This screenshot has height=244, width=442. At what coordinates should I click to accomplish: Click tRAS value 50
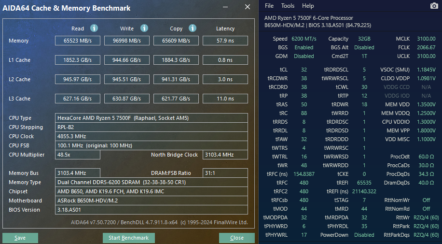(x=304, y=104)
